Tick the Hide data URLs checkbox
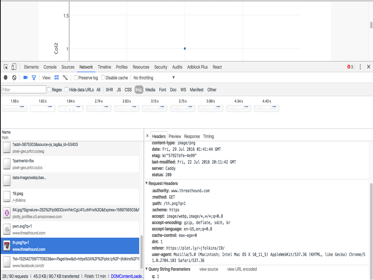Image resolution: width=373 pixels, height=280 pixels. coord(66,90)
